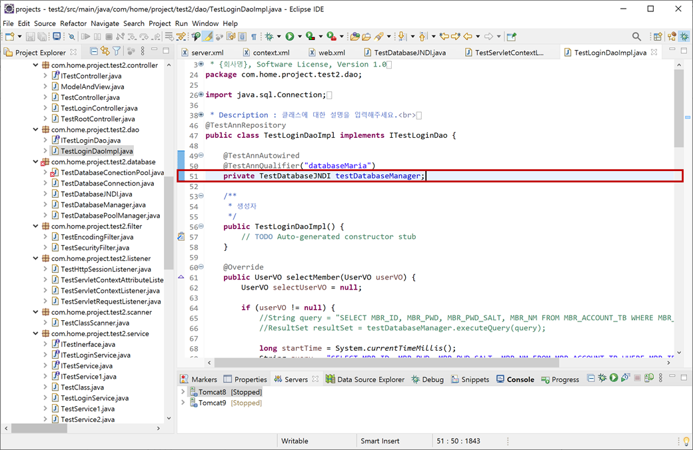Click the Back navigation arrow icon

[467, 37]
